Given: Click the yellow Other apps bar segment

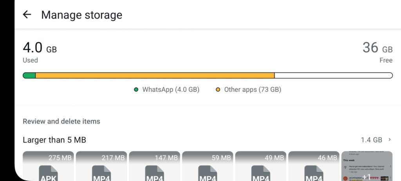Looking at the screenshot, I should [155, 75].
